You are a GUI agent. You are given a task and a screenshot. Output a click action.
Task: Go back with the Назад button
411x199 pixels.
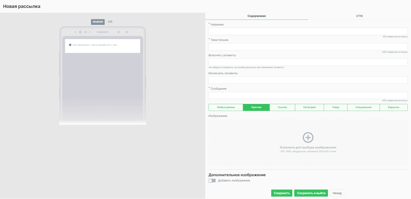click(x=337, y=193)
